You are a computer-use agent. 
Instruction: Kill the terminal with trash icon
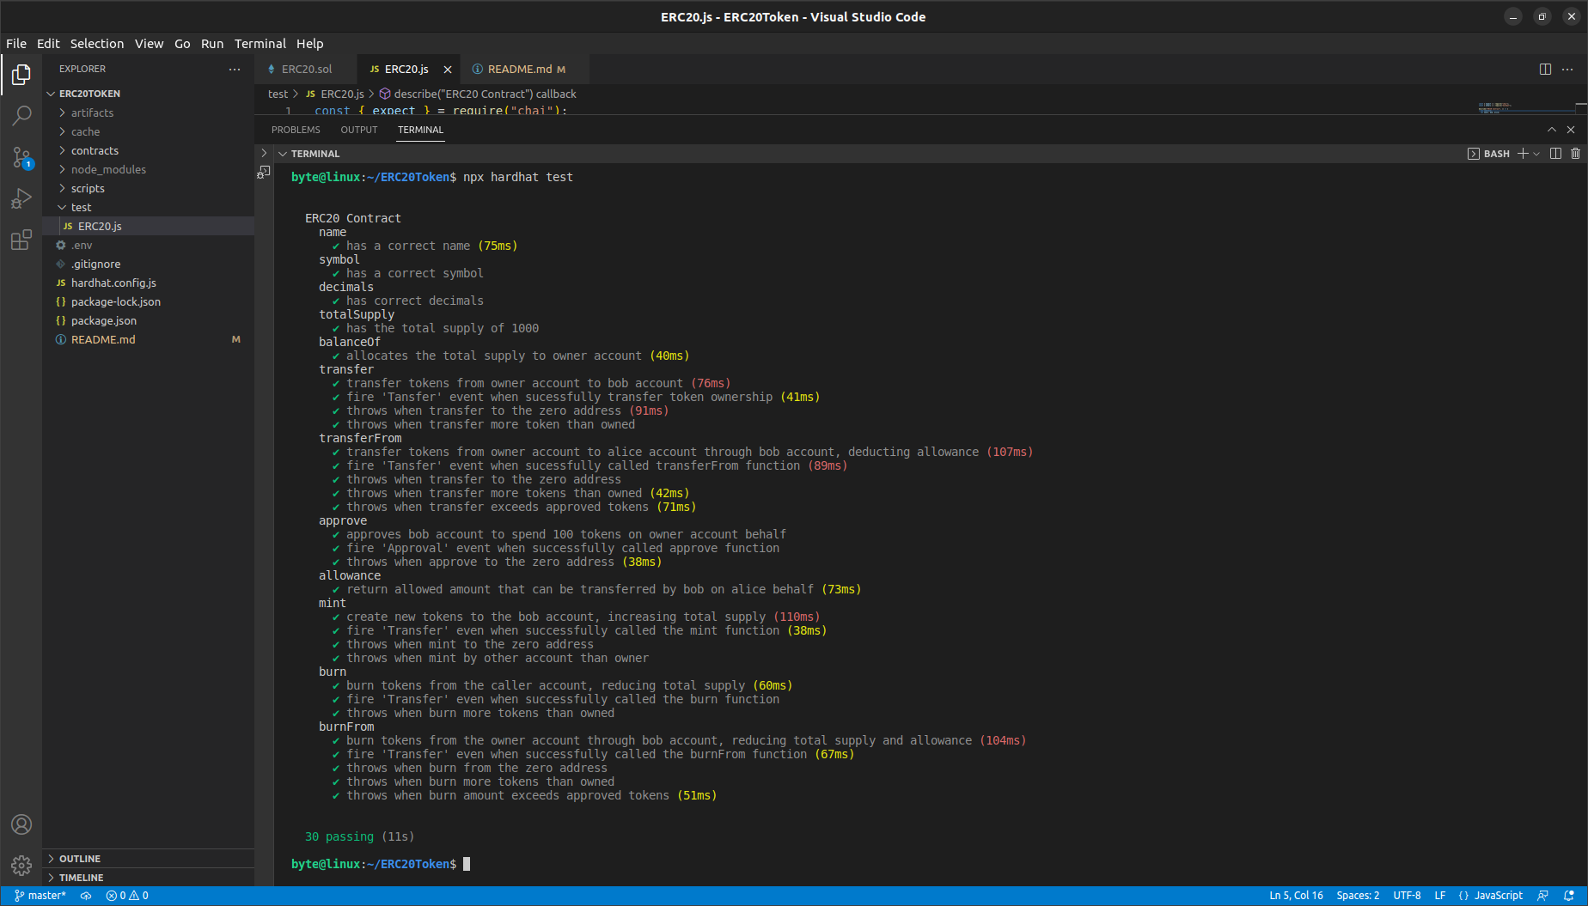(1575, 154)
